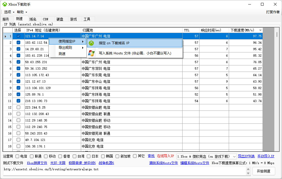The height and width of the screenshot is (179, 282).
Task: Click the 归属地 column header
Action: pos(132,30)
